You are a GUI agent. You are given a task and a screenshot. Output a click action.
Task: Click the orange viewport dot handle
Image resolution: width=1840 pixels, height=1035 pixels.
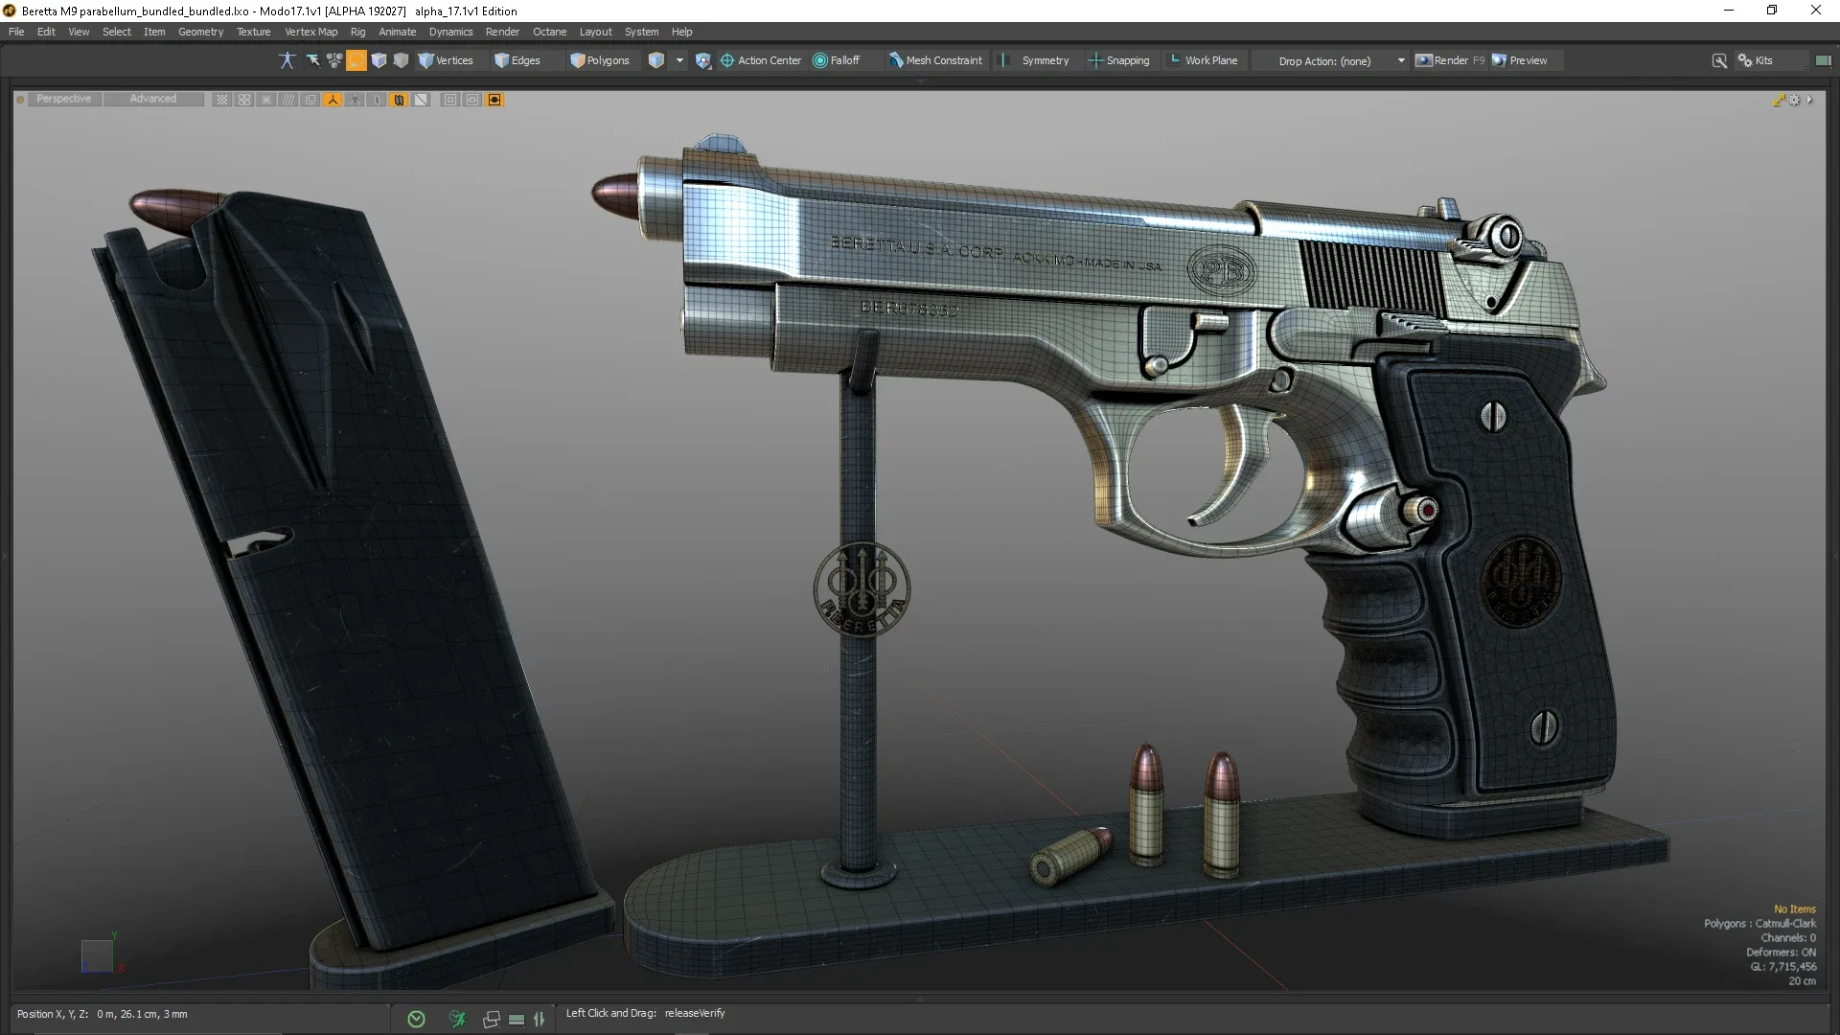coord(20,99)
